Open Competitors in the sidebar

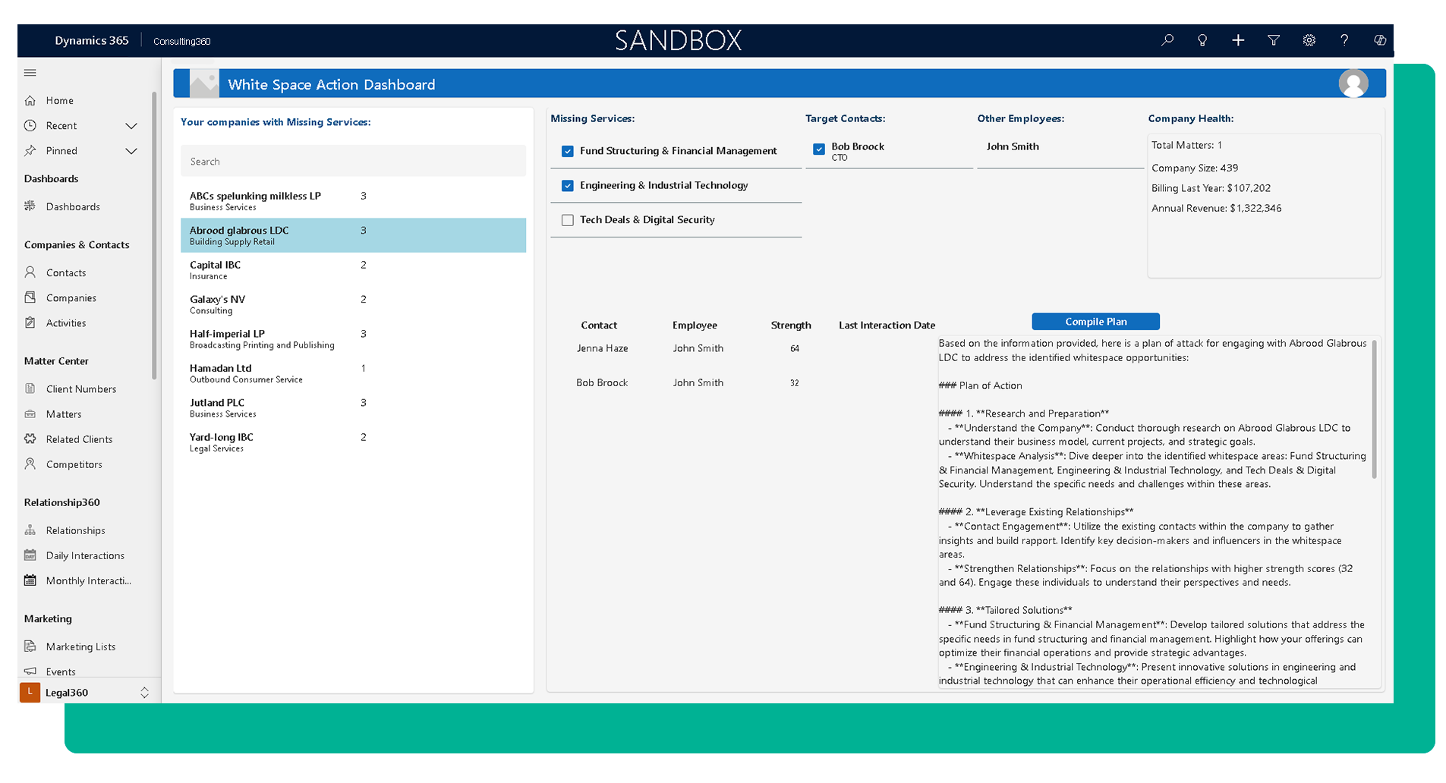click(74, 464)
